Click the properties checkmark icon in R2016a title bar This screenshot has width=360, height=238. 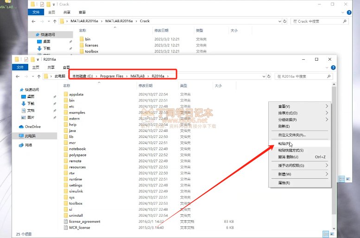(x=26, y=59)
